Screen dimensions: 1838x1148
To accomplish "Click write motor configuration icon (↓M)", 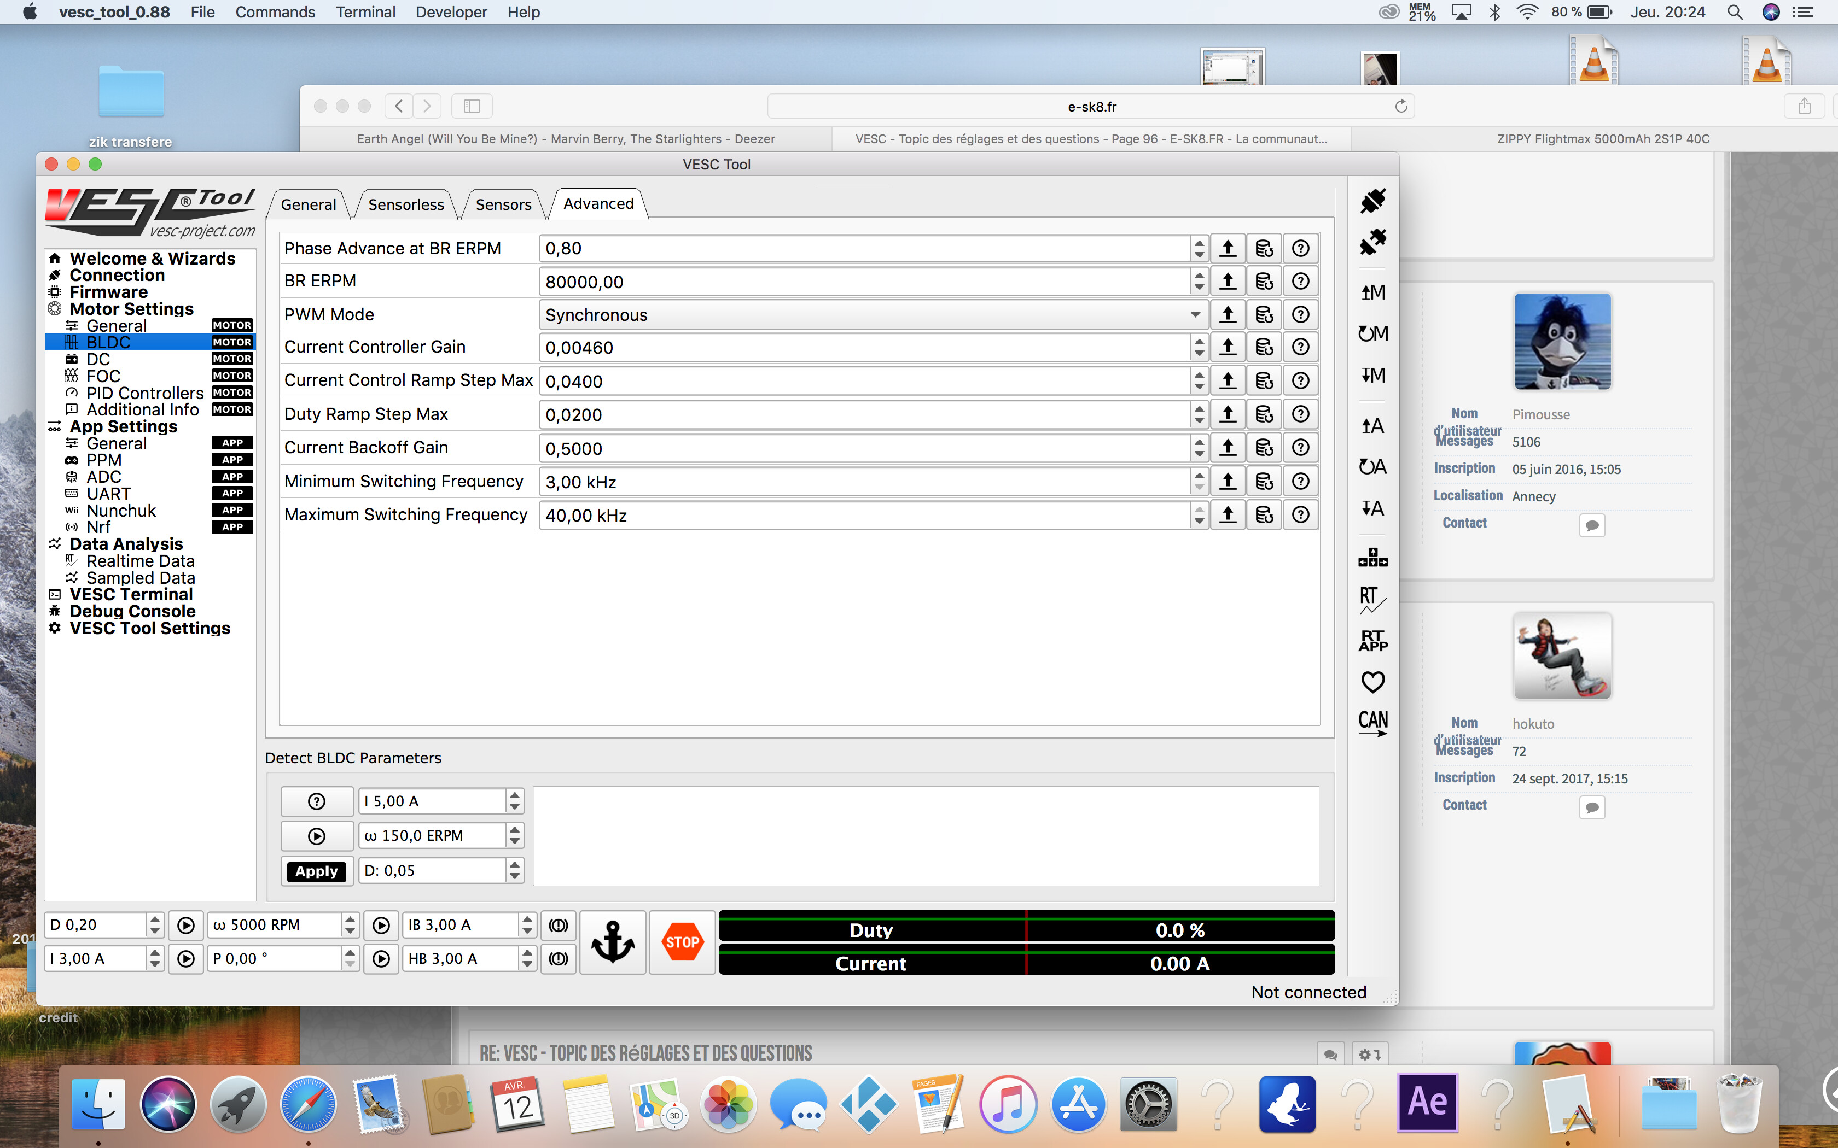I will point(1372,375).
